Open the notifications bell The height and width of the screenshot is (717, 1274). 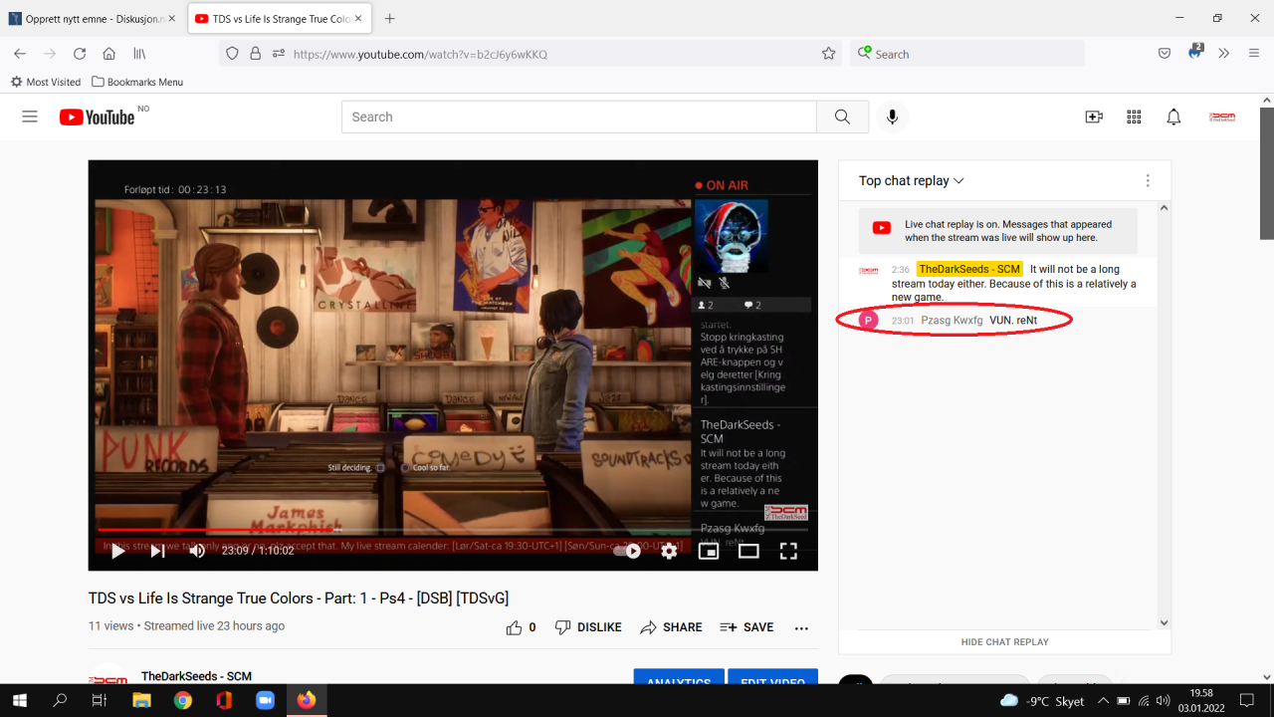tap(1173, 117)
